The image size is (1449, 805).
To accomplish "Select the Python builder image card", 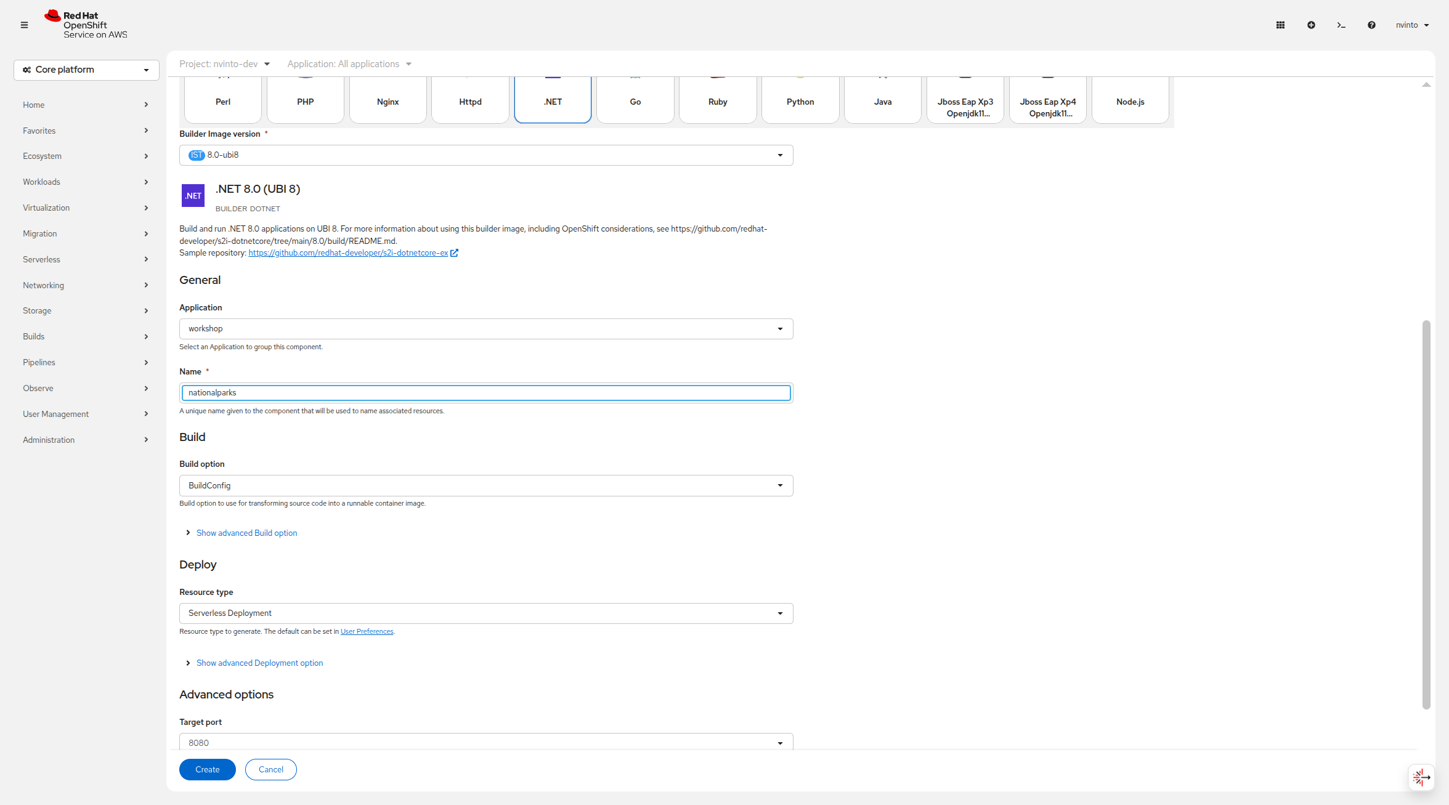I will click(801, 100).
